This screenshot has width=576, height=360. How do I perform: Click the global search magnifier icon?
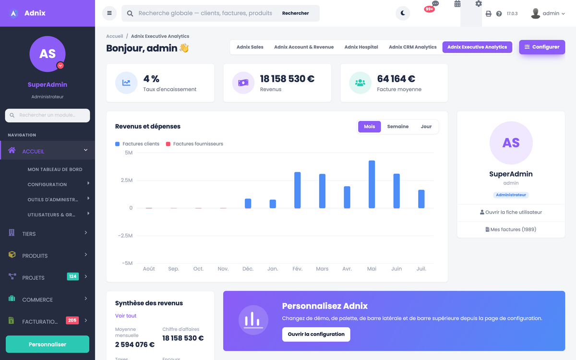click(130, 13)
